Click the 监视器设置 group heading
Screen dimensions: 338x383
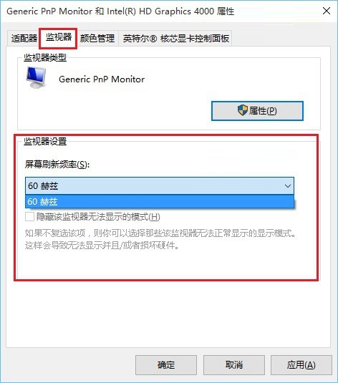[45, 141]
